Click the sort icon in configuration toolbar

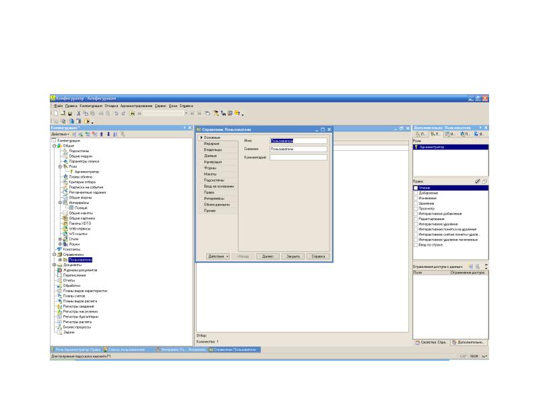click(x=115, y=134)
